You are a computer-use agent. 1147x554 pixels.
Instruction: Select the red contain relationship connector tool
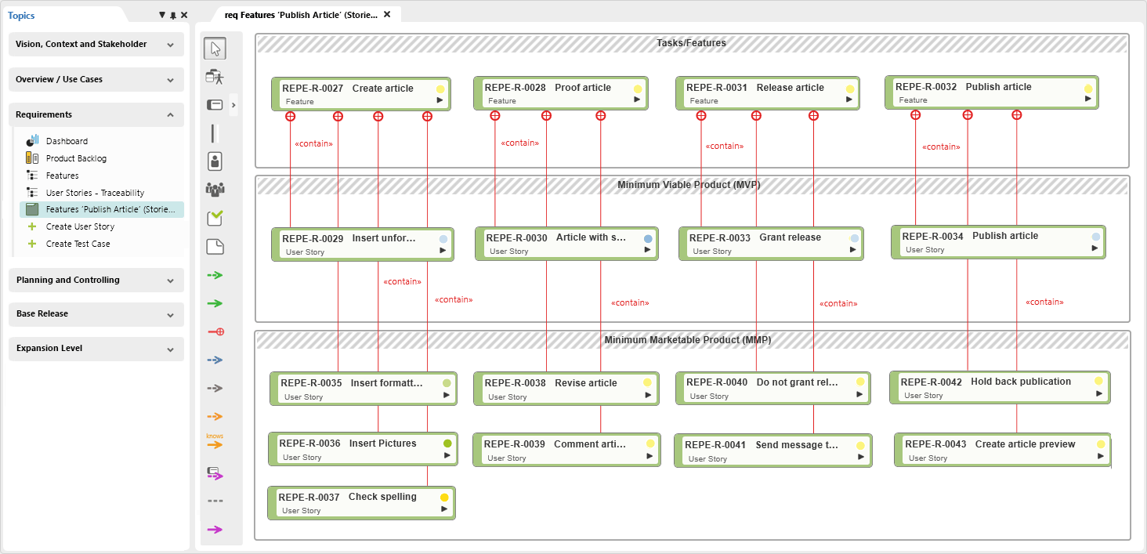pyautogui.click(x=215, y=332)
